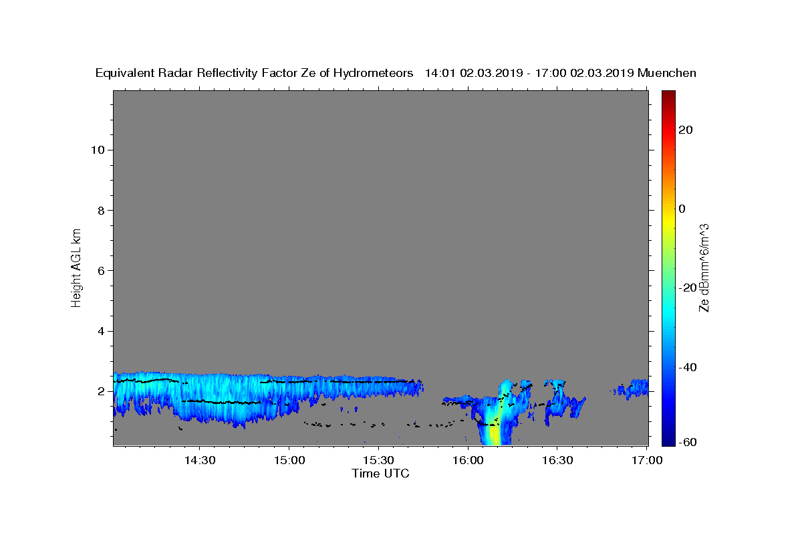Click the "Time UTC" axis label
The image size is (802, 535).
[x=380, y=473]
